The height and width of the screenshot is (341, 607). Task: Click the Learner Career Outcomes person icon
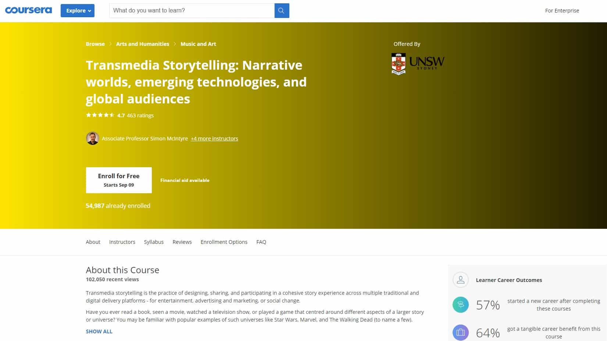(460, 280)
